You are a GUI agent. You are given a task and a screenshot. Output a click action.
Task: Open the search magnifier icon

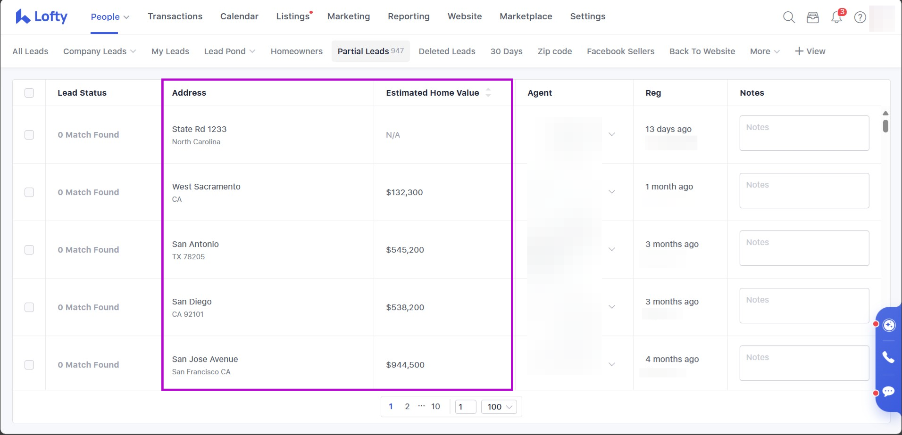pyautogui.click(x=789, y=17)
